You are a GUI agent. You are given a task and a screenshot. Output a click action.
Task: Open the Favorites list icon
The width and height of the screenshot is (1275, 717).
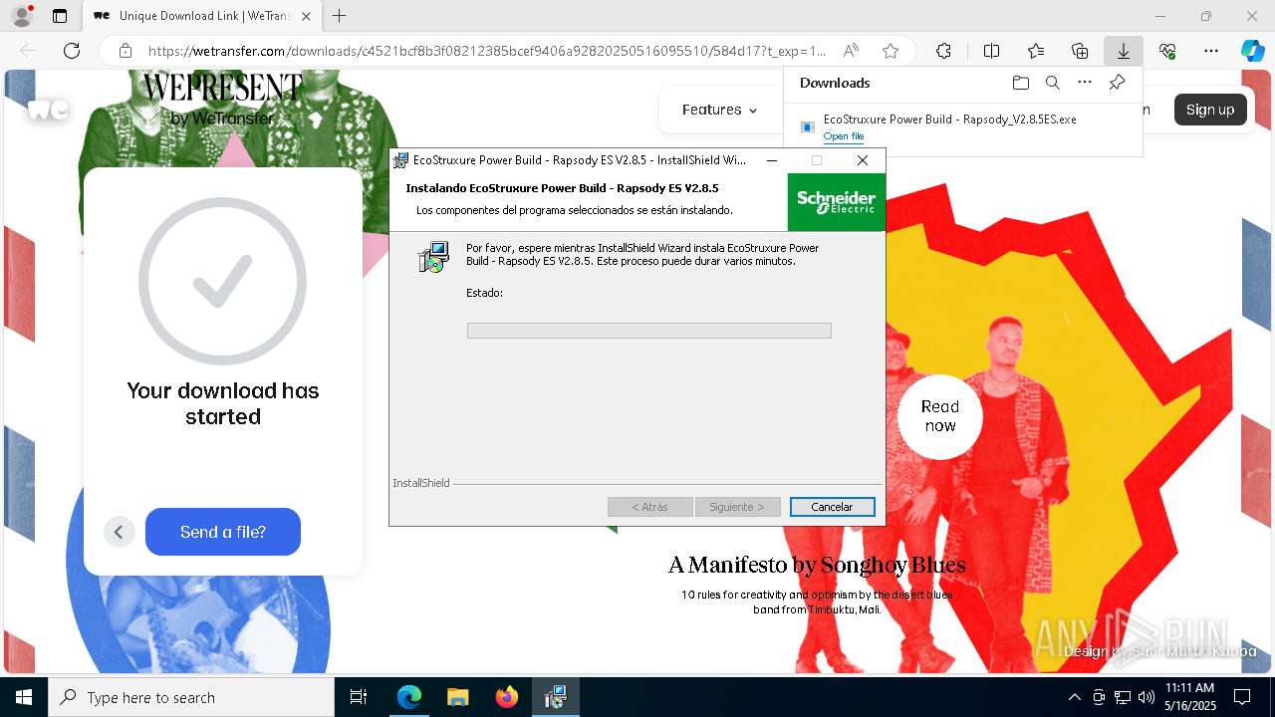click(x=1036, y=51)
